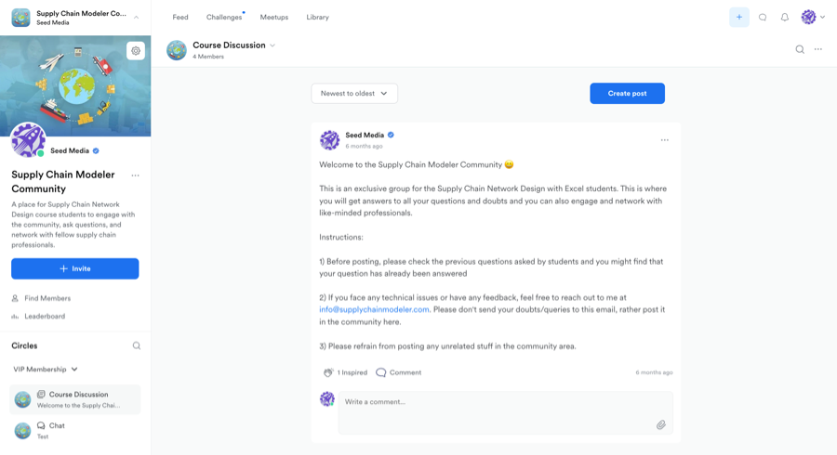Open the Newest to oldest sort dropdown
This screenshot has height=455, width=837.
[x=354, y=93]
